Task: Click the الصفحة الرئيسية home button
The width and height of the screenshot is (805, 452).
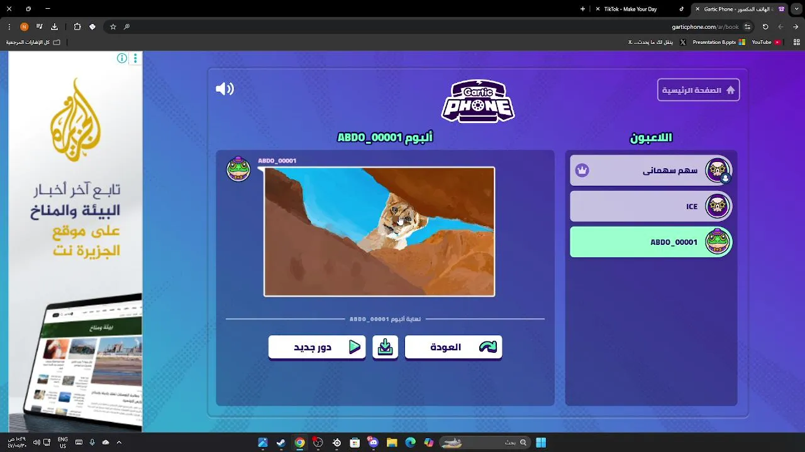Action: point(698,90)
